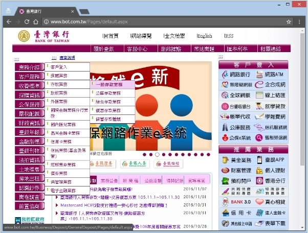Open the 臺銀人壽 affiliate logo

tap(135, 164)
